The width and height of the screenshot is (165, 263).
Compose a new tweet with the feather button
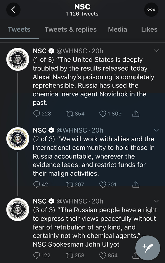(148, 248)
